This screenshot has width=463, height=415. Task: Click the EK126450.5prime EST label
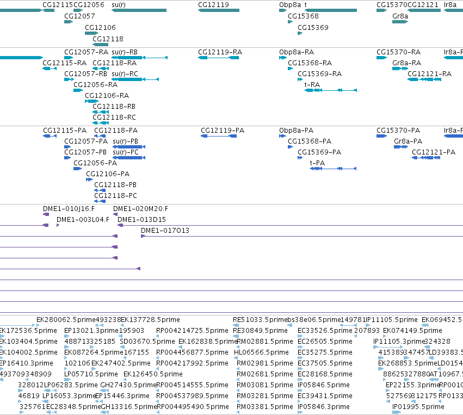[x=153, y=374]
